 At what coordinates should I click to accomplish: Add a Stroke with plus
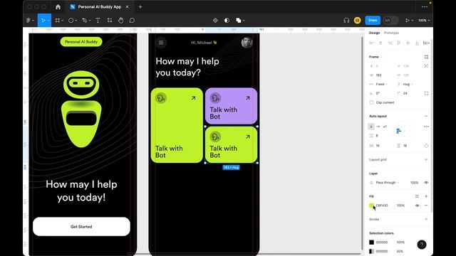pyautogui.click(x=426, y=219)
